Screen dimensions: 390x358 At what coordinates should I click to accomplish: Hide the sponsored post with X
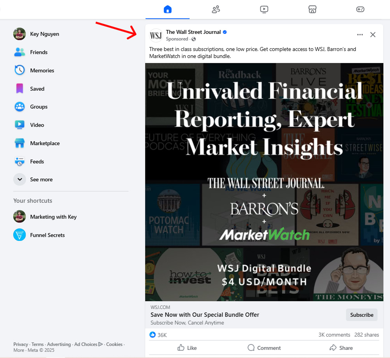[372, 35]
